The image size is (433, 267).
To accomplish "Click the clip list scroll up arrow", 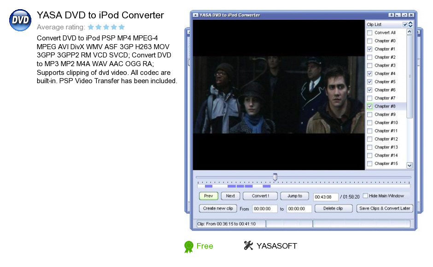I will [410, 32].
